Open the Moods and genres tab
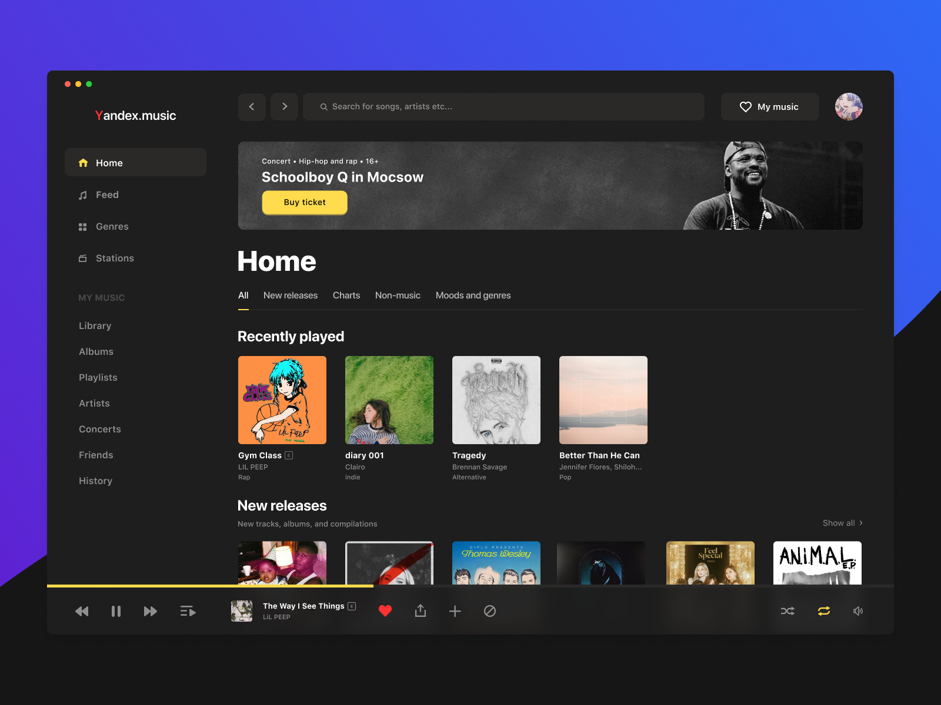This screenshot has height=705, width=941. (x=473, y=296)
